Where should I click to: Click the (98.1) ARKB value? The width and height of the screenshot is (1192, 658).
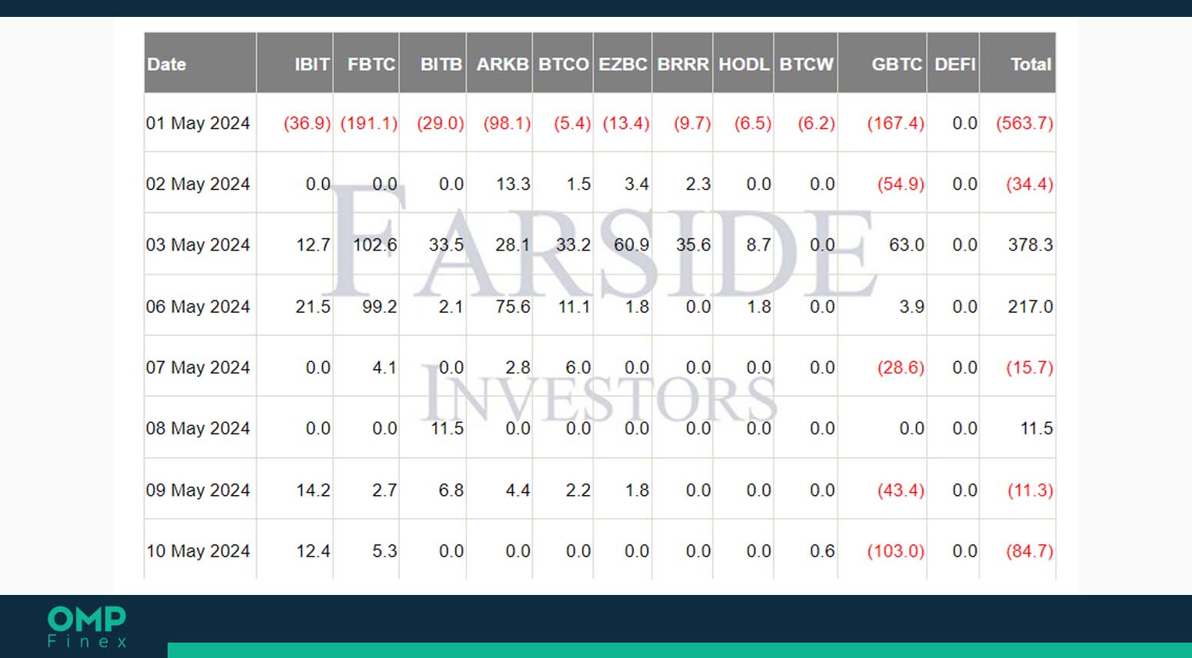[507, 123]
